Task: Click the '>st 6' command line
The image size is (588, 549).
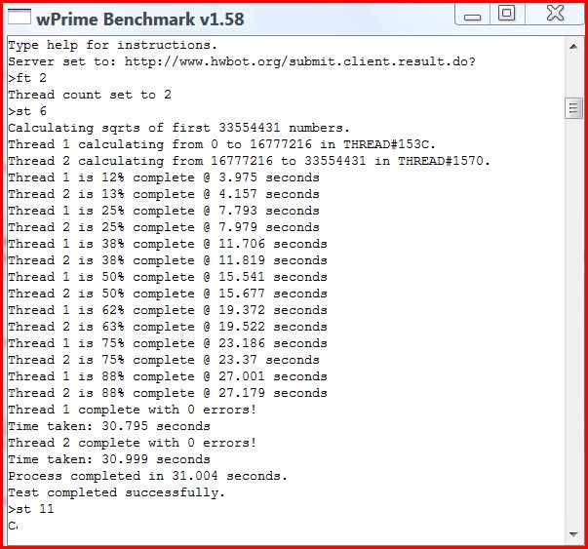Action: 27,111
